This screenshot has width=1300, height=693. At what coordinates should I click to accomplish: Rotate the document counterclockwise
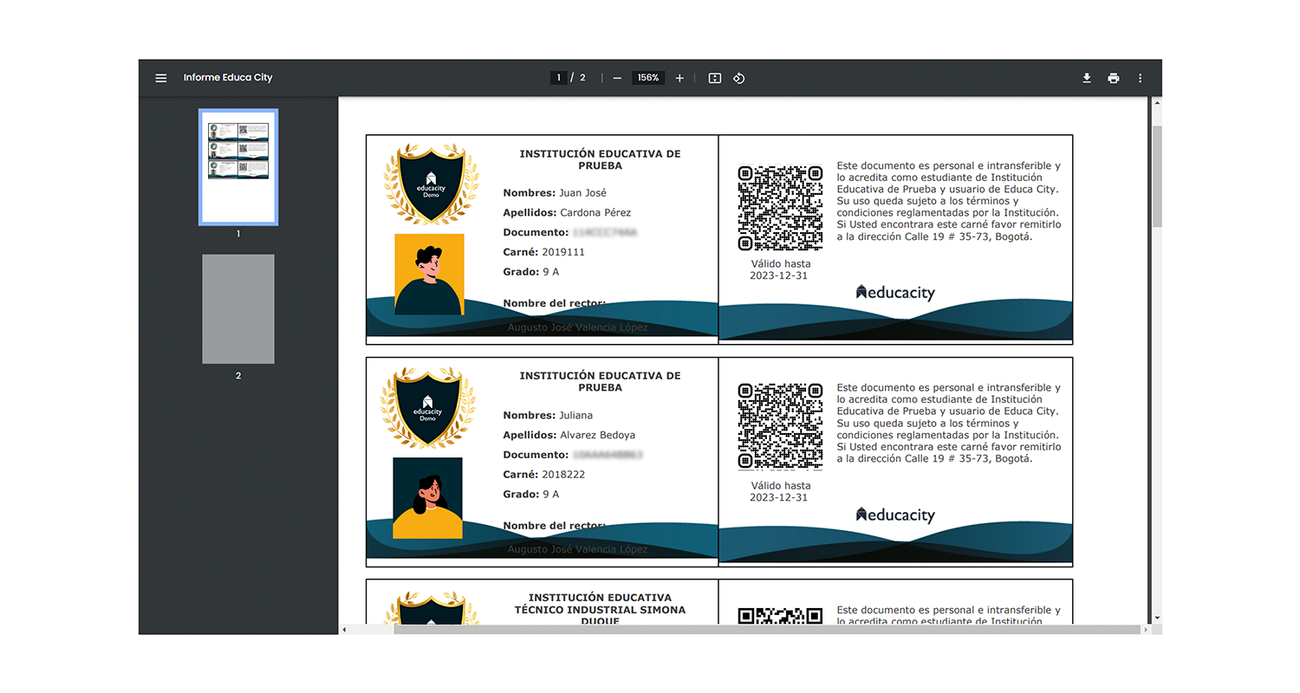tap(738, 78)
